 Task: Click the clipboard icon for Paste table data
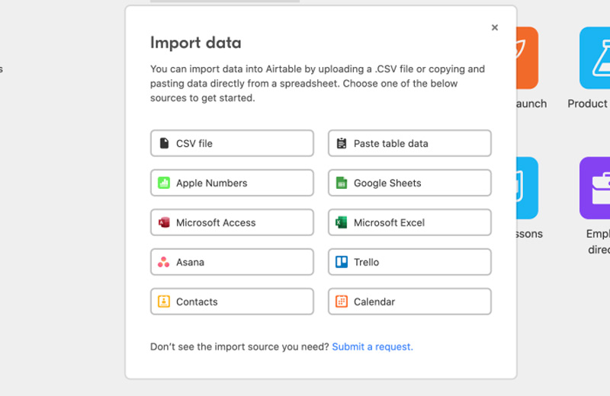click(342, 143)
